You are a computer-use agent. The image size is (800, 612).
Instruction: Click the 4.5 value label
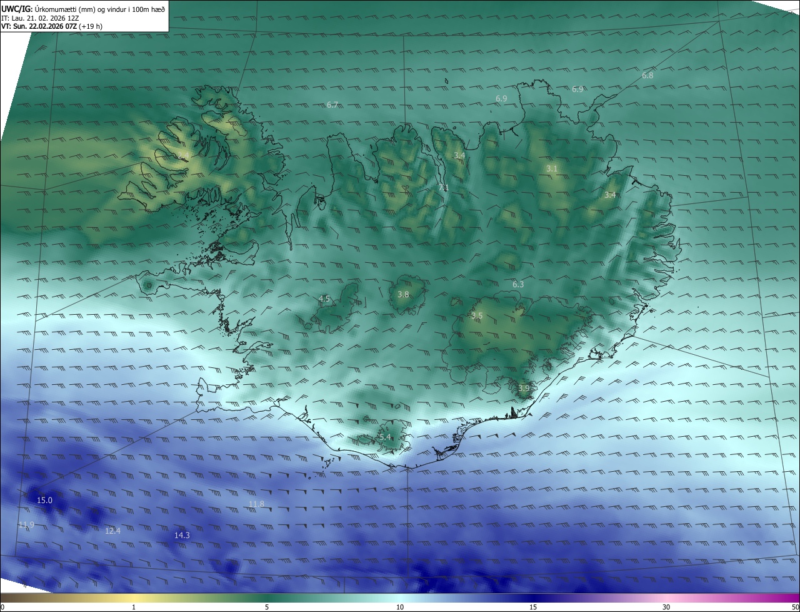point(324,299)
